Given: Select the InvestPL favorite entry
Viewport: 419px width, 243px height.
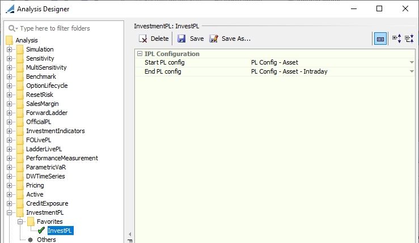Looking at the screenshot, I should click(61, 231).
